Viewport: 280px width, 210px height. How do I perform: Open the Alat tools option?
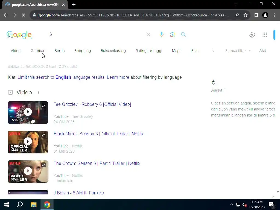tap(263, 51)
